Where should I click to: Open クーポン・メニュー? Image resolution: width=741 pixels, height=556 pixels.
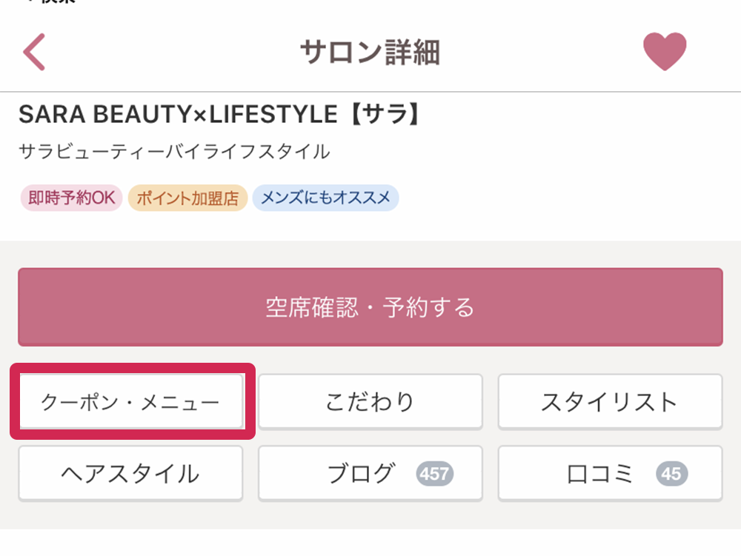pos(131,402)
